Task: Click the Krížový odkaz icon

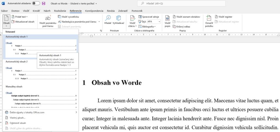Action: (x=174, y=27)
